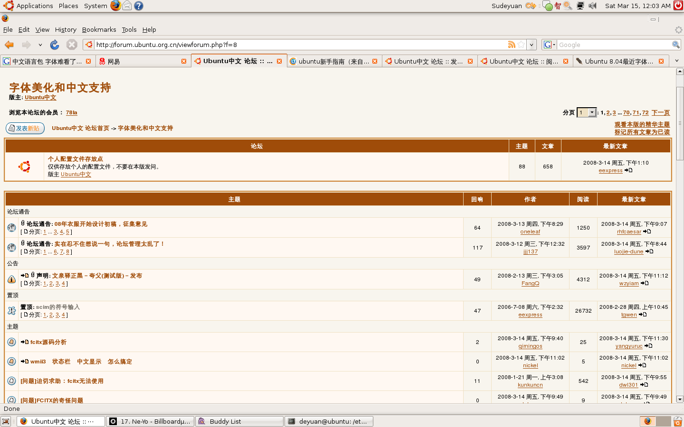
Task: Click 标记所有文章为已读 link
Action: [x=642, y=132]
